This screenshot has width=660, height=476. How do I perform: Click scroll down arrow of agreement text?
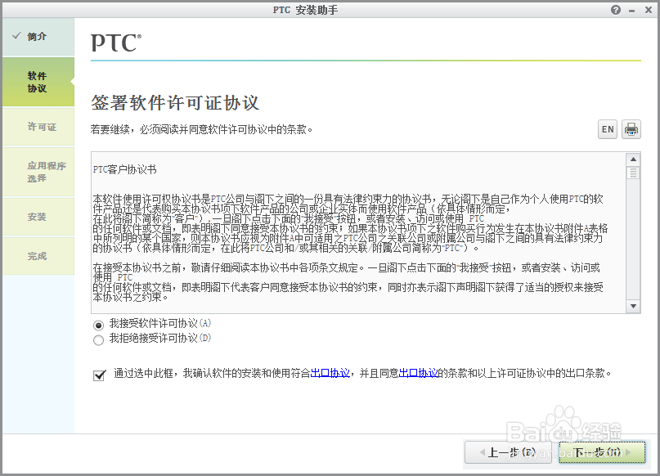[633, 307]
